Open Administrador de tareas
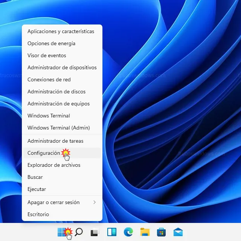The height and width of the screenshot is (241, 241). (x=55, y=141)
